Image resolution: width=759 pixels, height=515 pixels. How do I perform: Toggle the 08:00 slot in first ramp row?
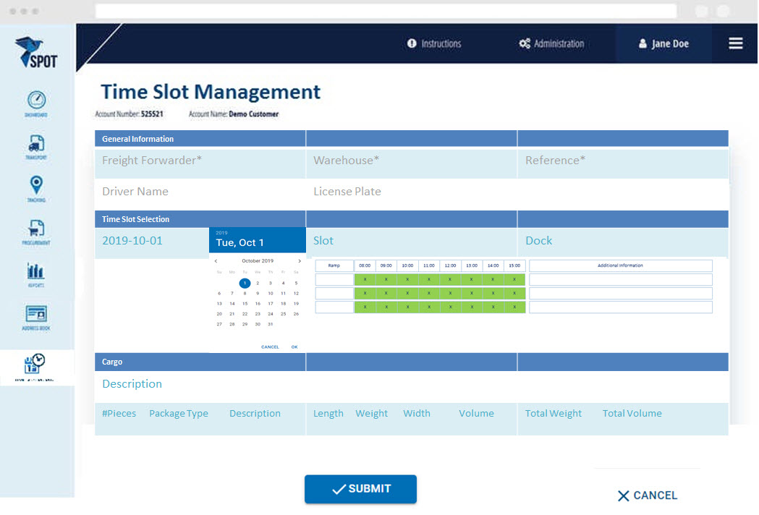point(365,280)
